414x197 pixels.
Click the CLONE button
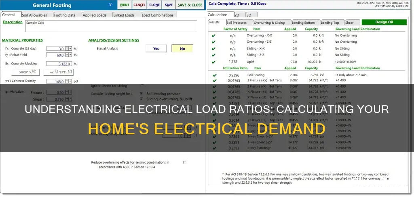coord(154,5)
